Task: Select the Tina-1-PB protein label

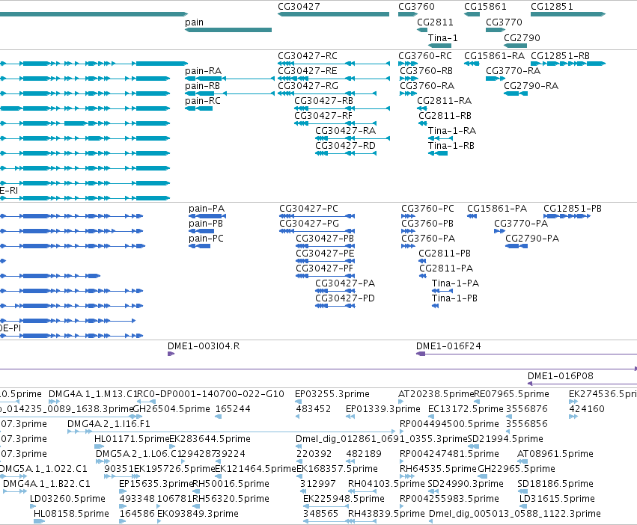Action: (x=454, y=298)
